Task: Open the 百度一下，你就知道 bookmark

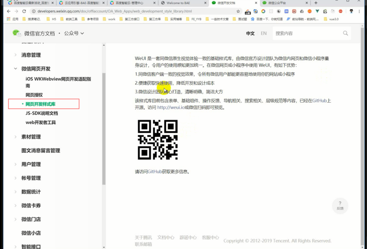Action: point(267,19)
